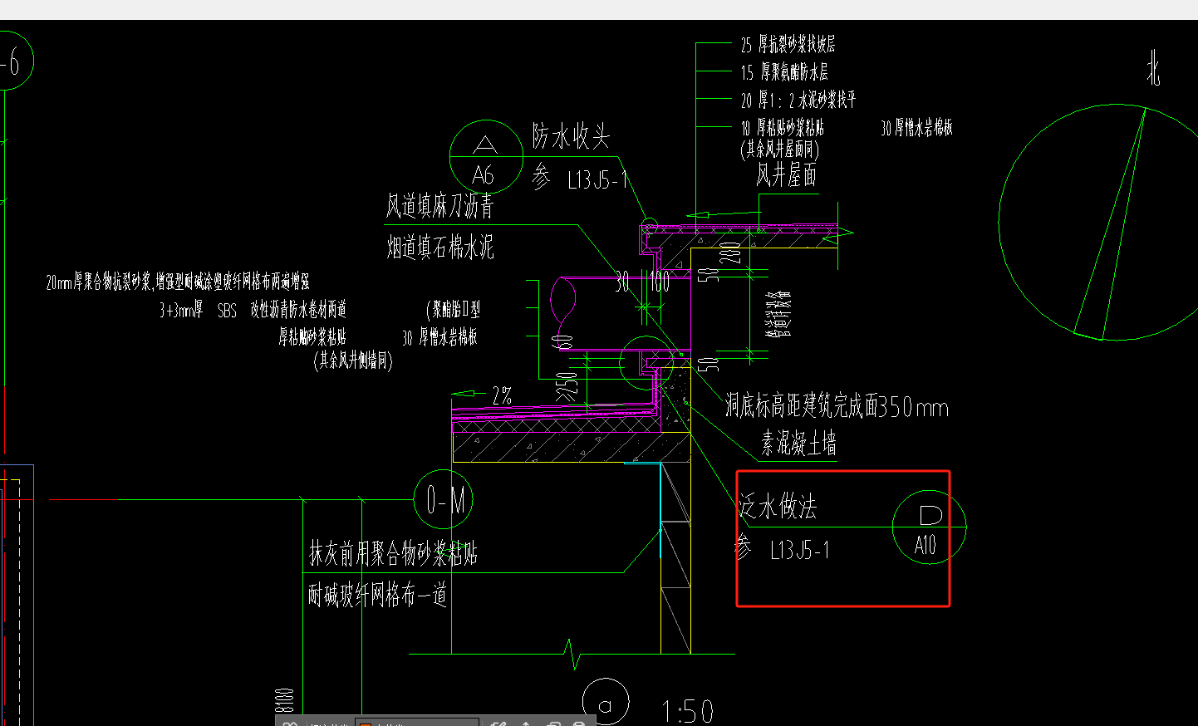Select the 15 厚聚氨酯防水层 note
Viewport: 1198px width, 726px height.
[x=784, y=72]
